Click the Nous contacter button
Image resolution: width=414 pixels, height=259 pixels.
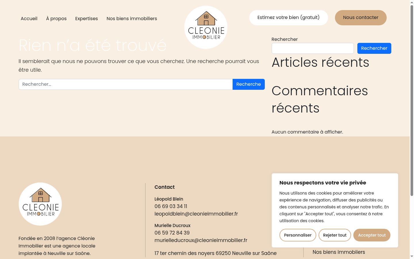pos(361,18)
